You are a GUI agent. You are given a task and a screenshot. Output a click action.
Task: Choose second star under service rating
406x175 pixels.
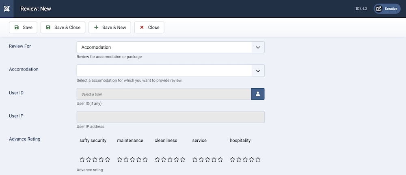click(201, 160)
